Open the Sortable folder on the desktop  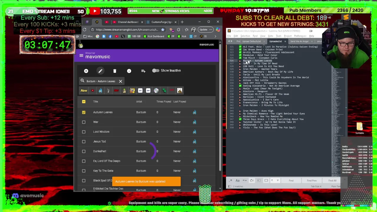[360, 128]
